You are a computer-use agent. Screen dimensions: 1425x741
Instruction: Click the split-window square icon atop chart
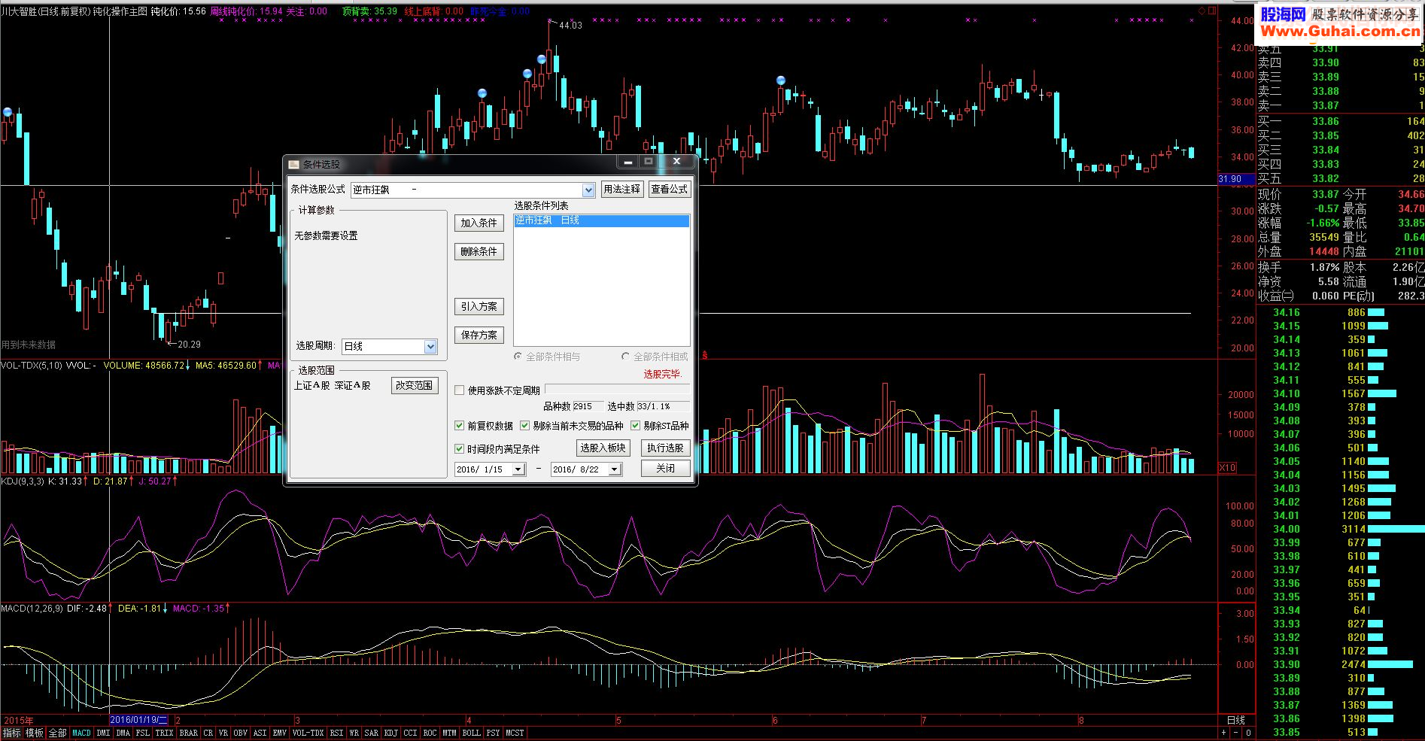(1212, 11)
